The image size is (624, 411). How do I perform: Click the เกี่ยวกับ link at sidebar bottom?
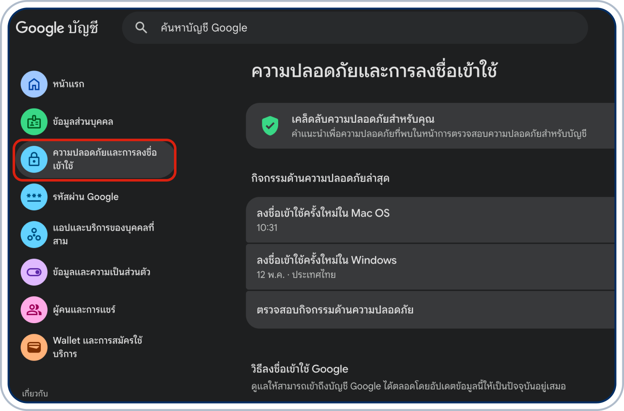pos(35,394)
